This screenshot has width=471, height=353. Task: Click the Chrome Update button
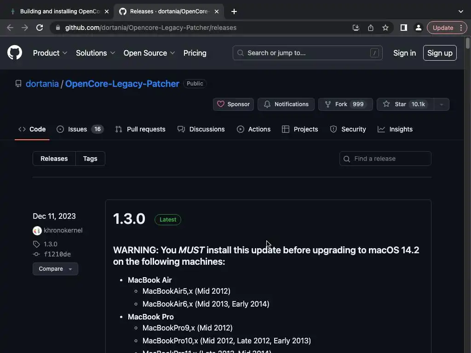tap(443, 28)
